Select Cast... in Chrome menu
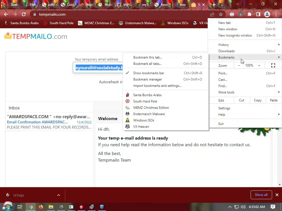282x211 pixels. [245, 79]
